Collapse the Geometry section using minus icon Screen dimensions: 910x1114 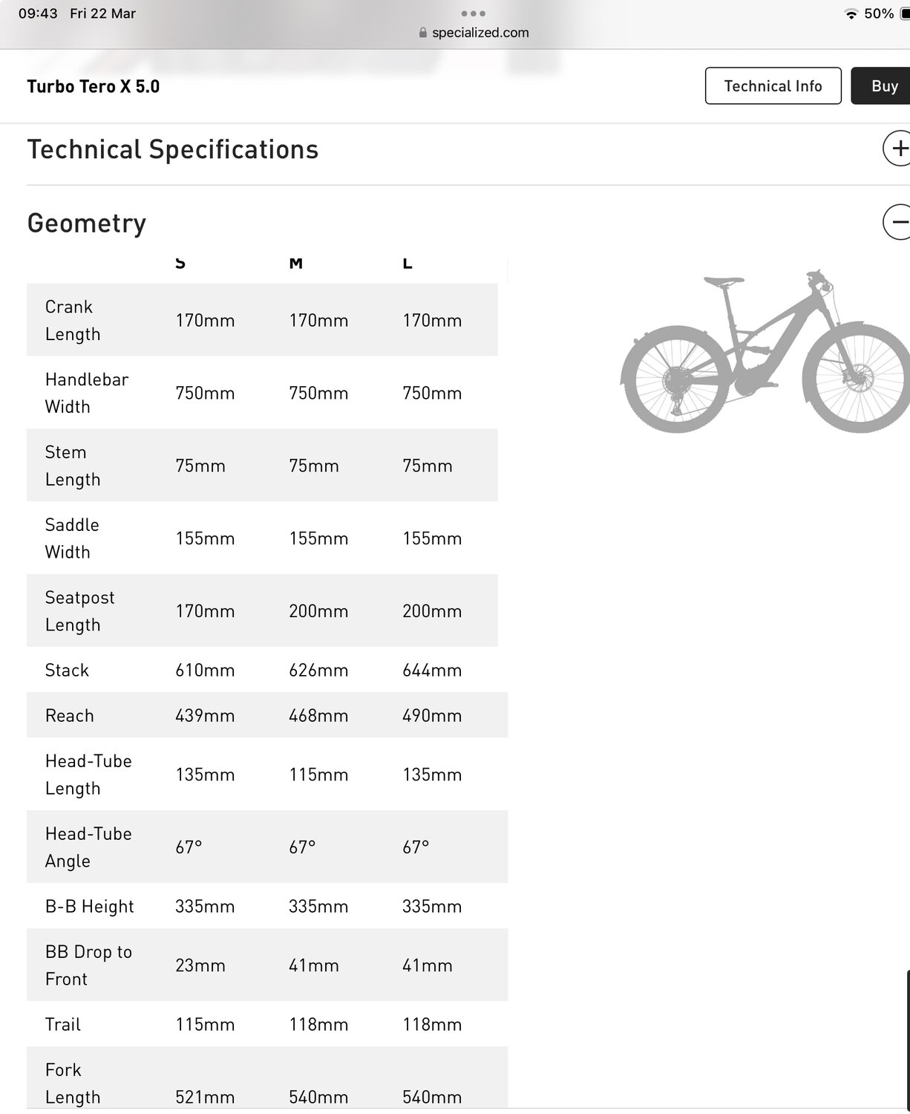coord(897,222)
